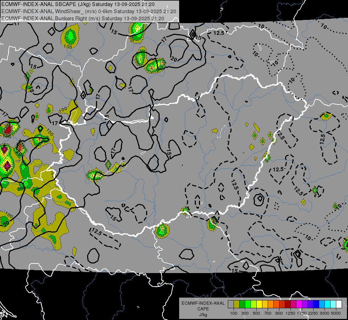Screen dimensions: 348x320
Task: Click the 1750 tick under legend scale
Action: point(302,313)
